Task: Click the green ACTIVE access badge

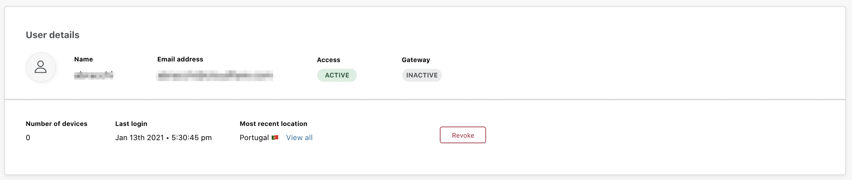Action: point(337,75)
